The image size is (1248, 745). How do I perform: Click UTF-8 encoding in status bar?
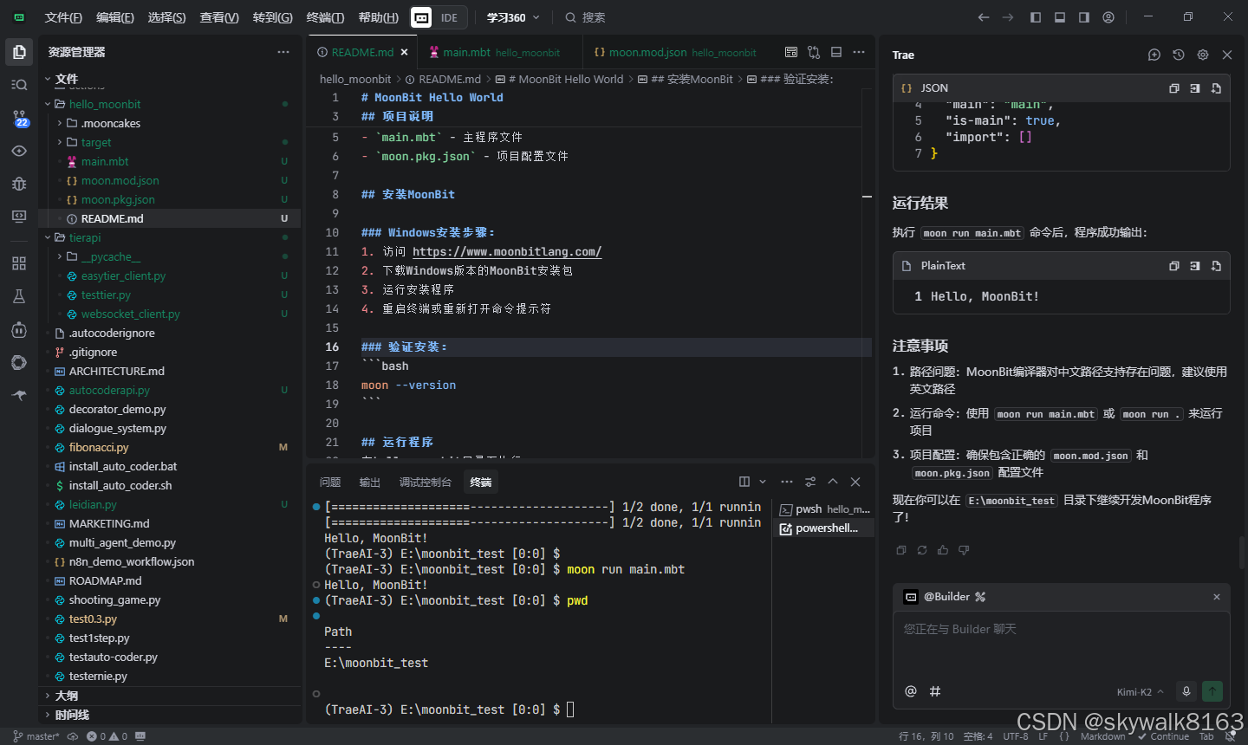(1016, 736)
